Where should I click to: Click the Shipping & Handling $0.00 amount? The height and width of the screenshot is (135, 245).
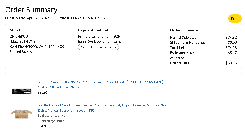232,42
